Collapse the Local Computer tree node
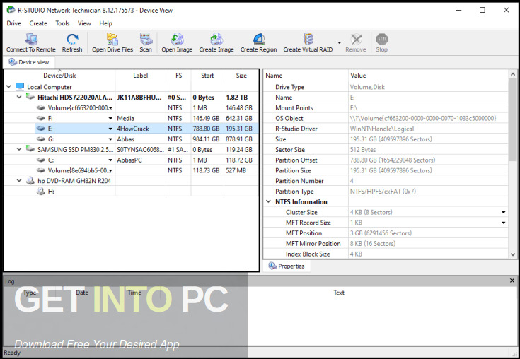Screen dimensions: 520x359 (8, 87)
